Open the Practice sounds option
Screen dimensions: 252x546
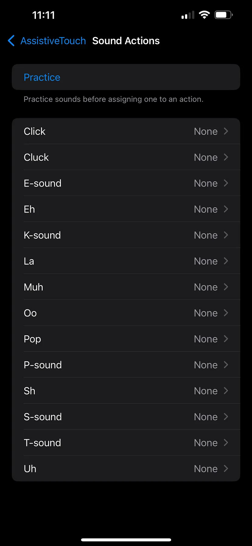pyautogui.click(x=42, y=77)
